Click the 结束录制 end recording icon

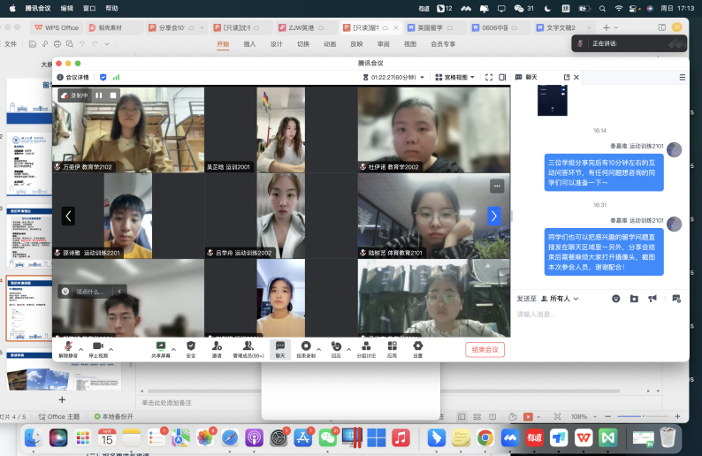pos(306,346)
